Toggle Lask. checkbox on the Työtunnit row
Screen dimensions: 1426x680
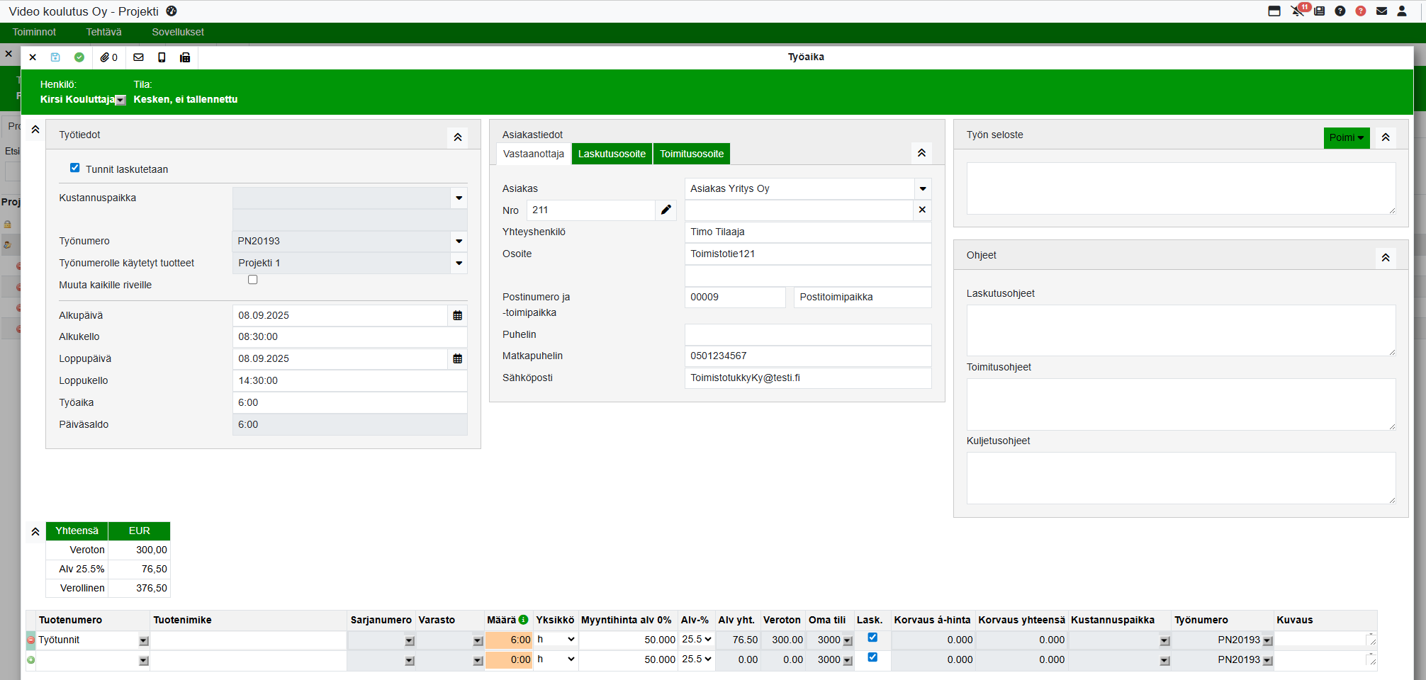coord(872,637)
